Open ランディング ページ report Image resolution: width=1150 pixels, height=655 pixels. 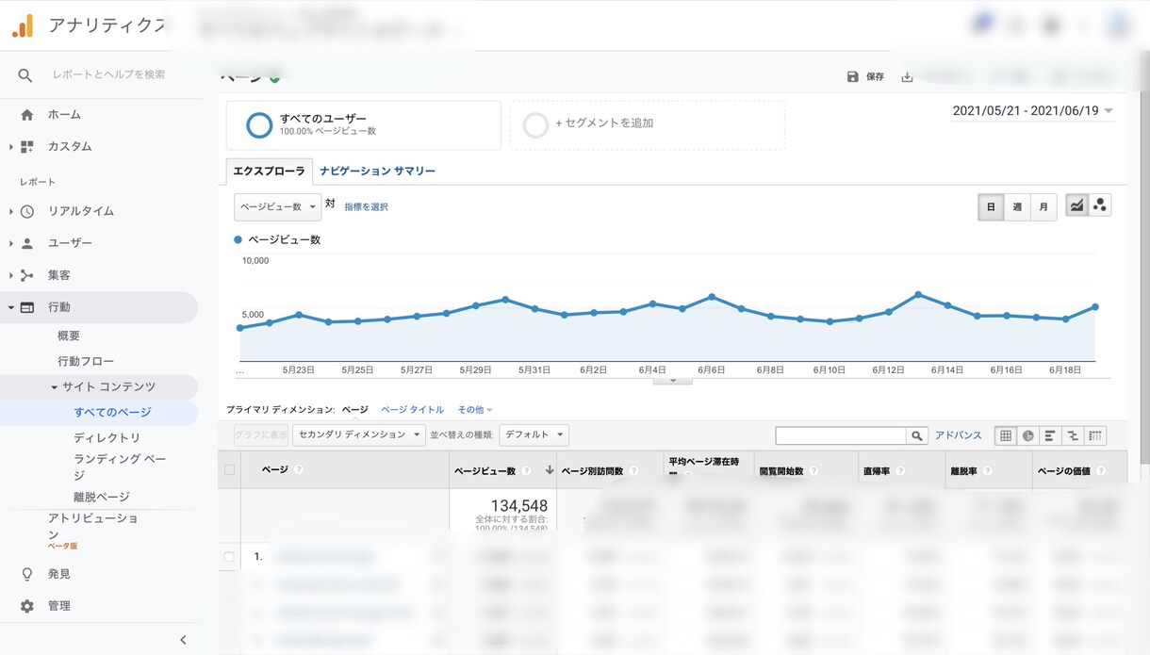click(120, 467)
